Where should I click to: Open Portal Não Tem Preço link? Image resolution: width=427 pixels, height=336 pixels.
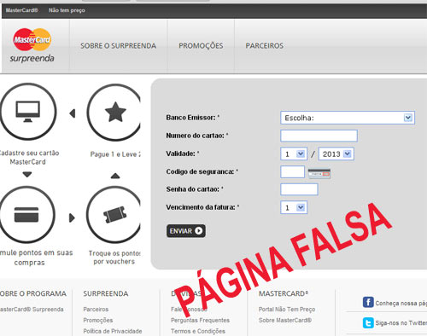click(x=287, y=310)
